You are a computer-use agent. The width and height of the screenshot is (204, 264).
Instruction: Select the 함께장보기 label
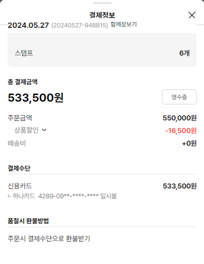tap(123, 25)
